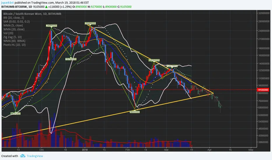Select the WMA (5, close) indicator label
This screenshot has width=272, height=160.
point(13,25)
